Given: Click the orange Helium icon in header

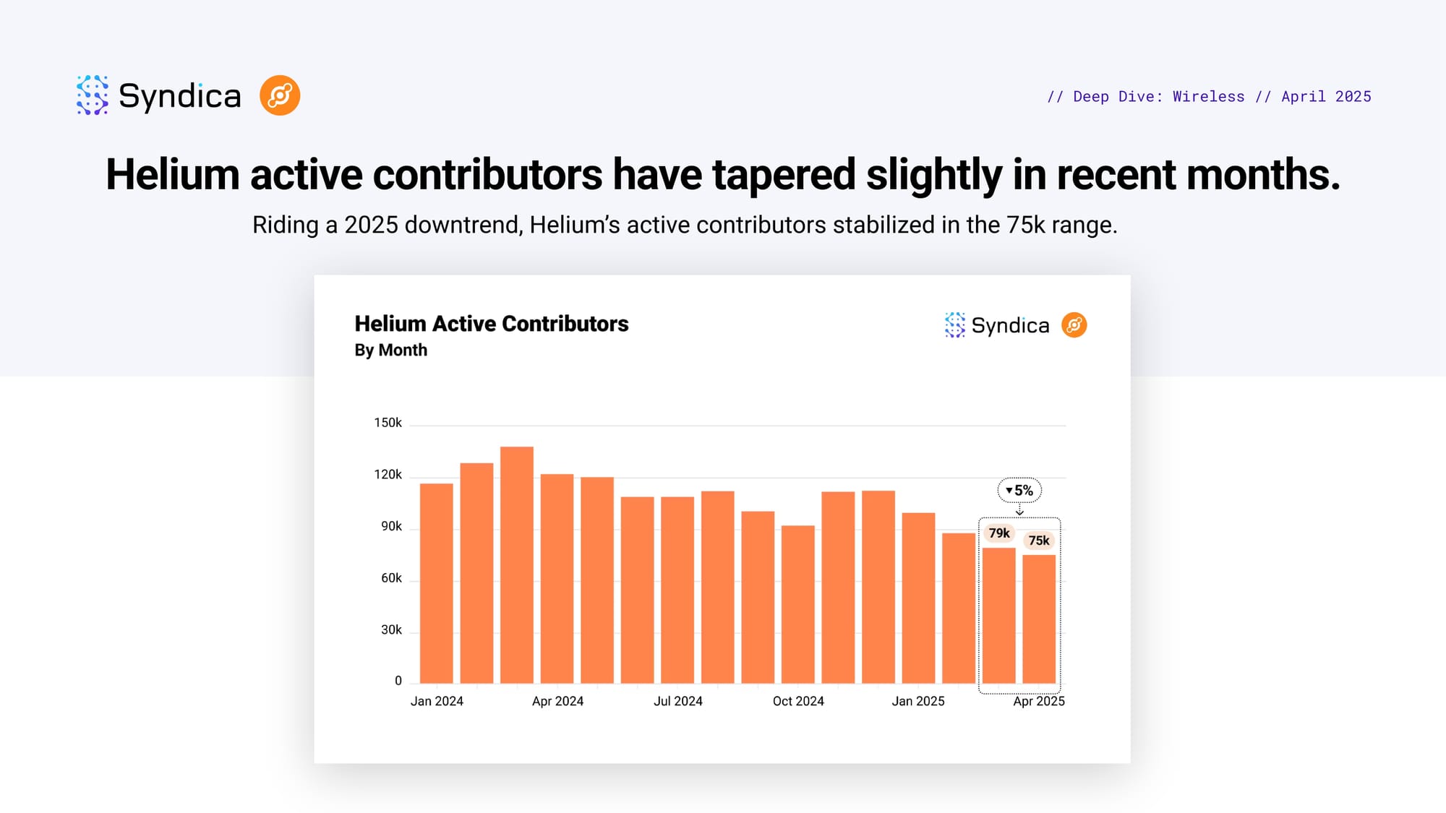Looking at the screenshot, I should [280, 95].
